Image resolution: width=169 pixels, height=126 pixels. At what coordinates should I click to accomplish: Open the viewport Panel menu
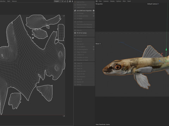(129, 1)
